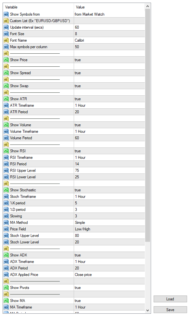The image size is (190, 316).
Task: Click the icon beside %K period
Action: (6, 203)
